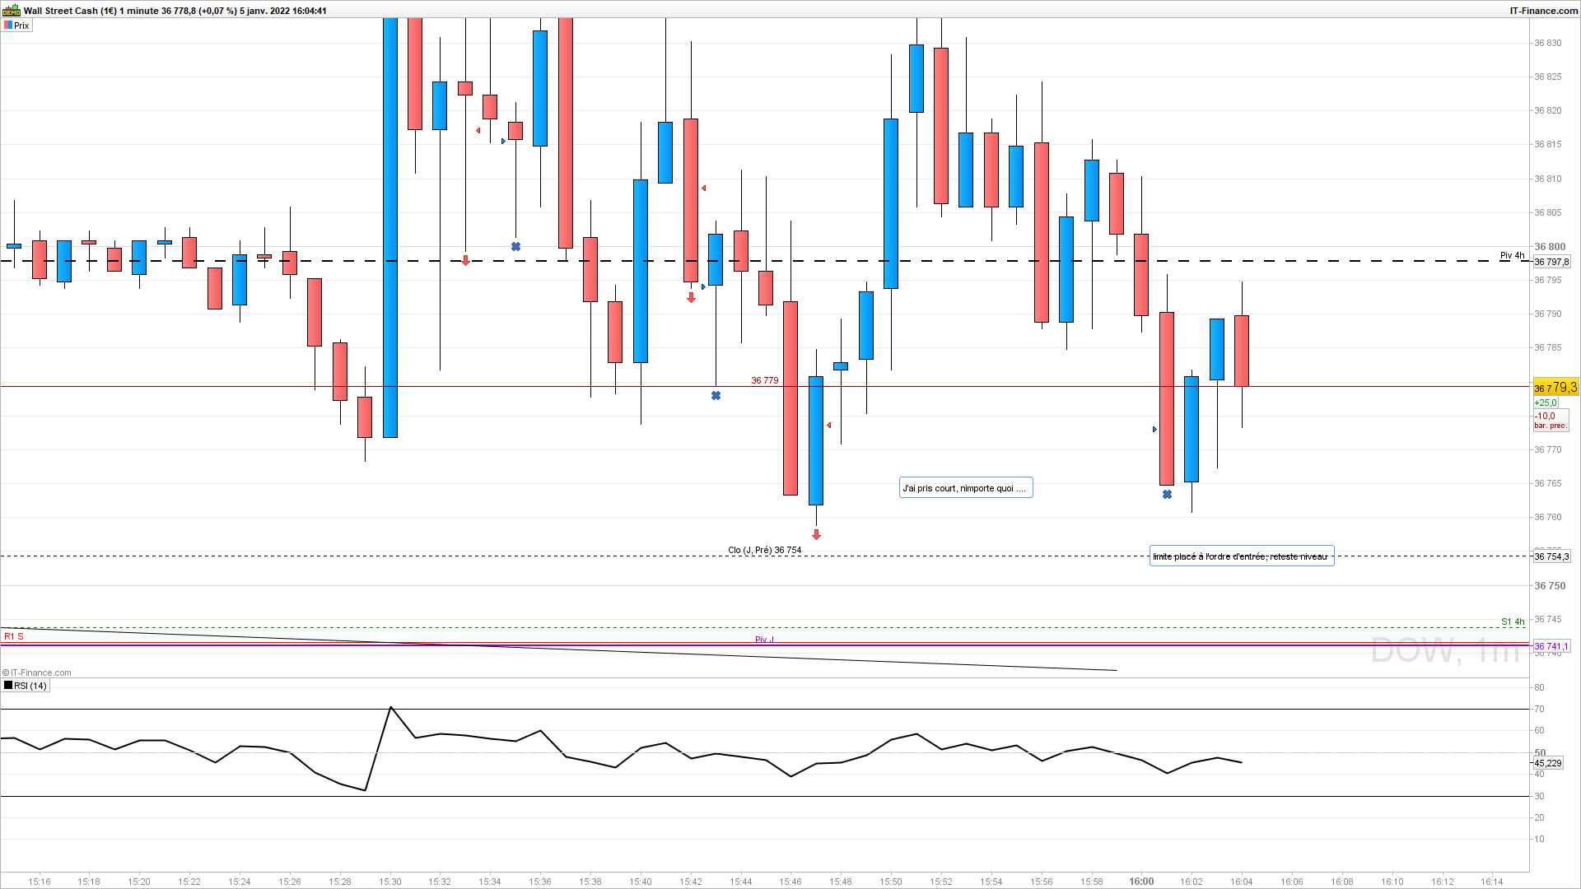Screen dimensions: 1581x889
Task: Click the 45,229 RSI value label
Action: [x=1547, y=763]
